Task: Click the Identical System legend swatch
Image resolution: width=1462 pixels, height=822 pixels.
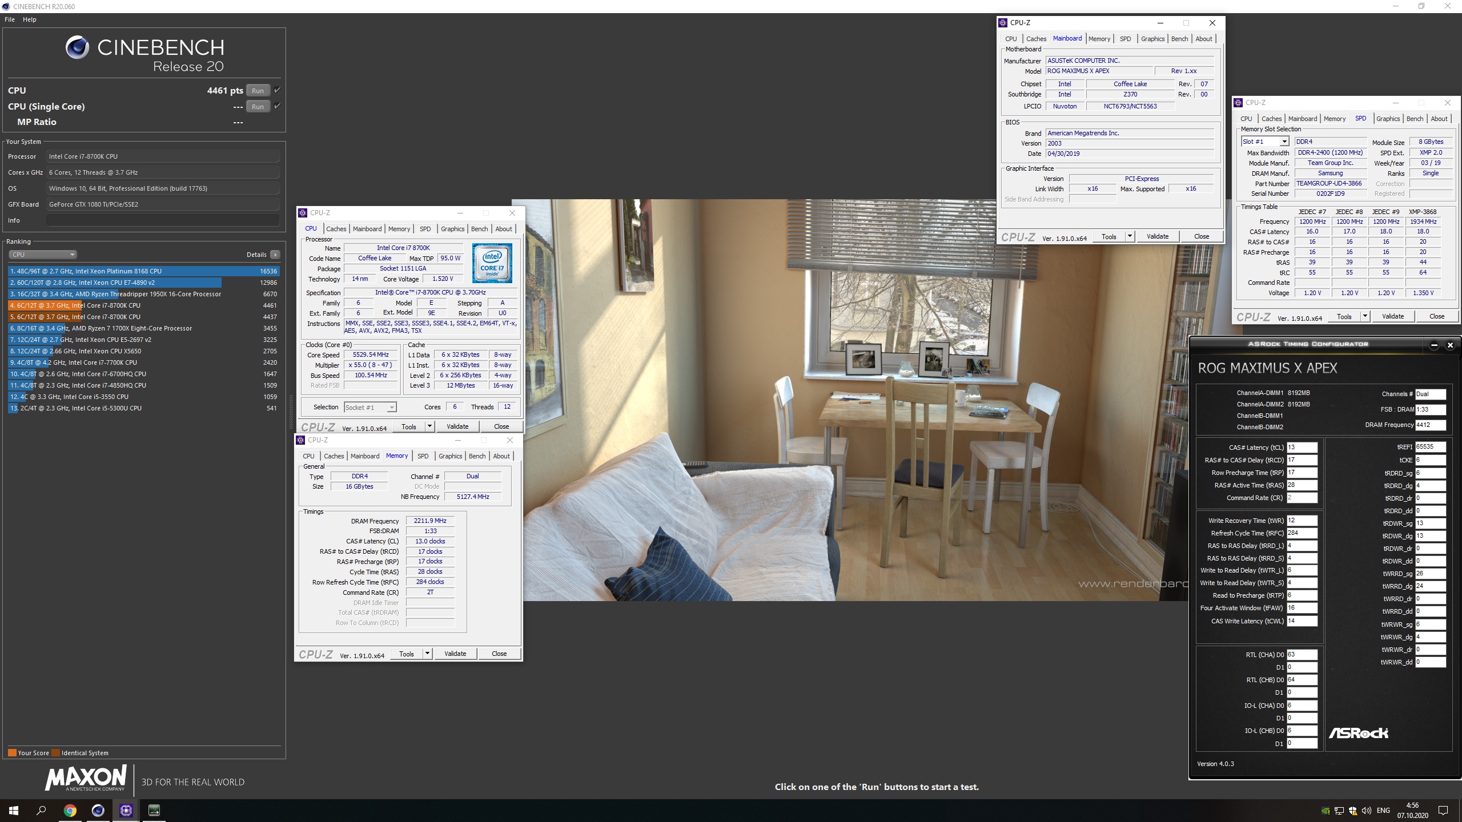Action: [x=55, y=753]
